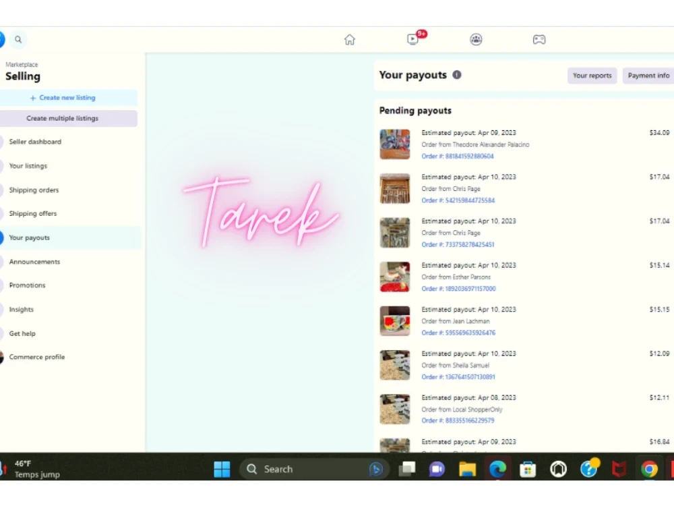
Task: Launch Google Chrome from the taskbar
Action: pyautogui.click(x=649, y=469)
